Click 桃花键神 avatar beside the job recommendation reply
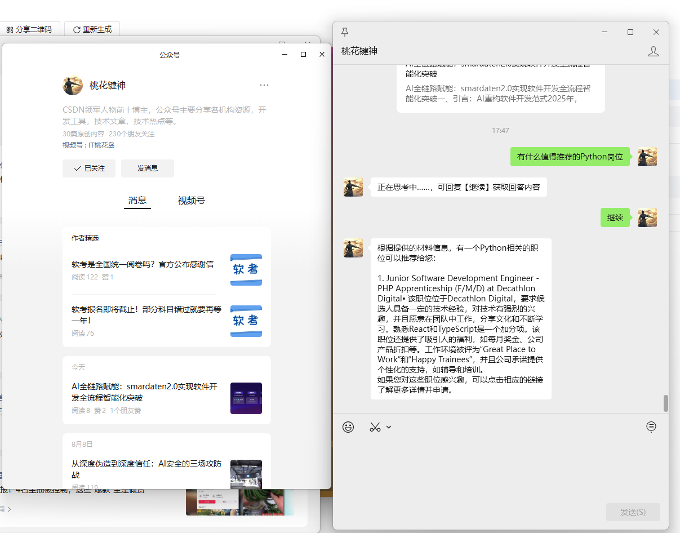The image size is (680, 533). [353, 248]
